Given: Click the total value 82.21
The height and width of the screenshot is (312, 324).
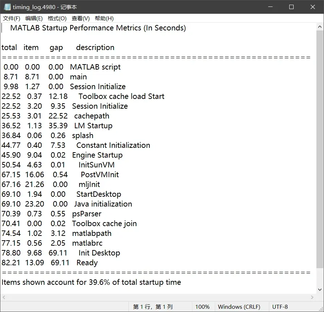Looking at the screenshot, I should (x=11, y=263).
